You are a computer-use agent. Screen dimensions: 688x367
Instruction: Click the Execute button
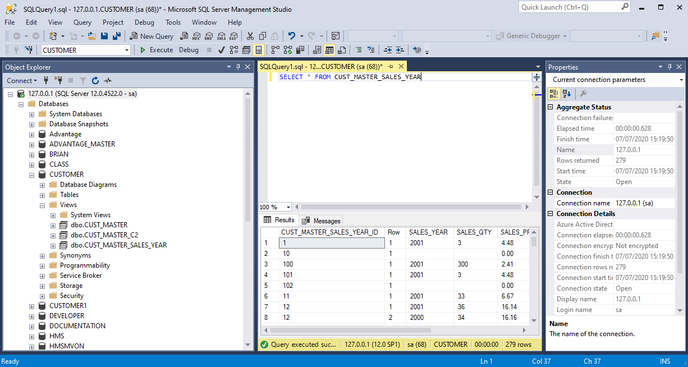156,50
